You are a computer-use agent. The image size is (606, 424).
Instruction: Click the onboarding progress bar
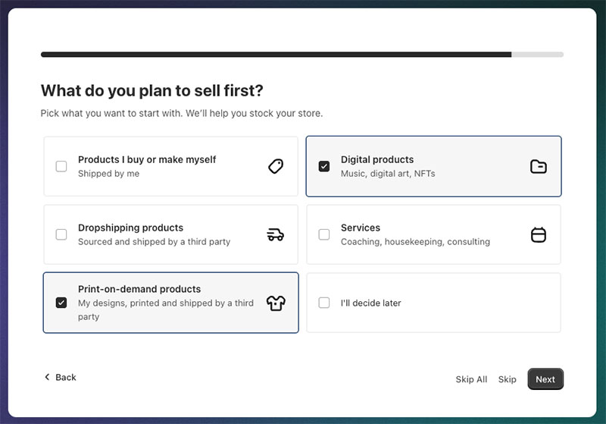click(301, 55)
